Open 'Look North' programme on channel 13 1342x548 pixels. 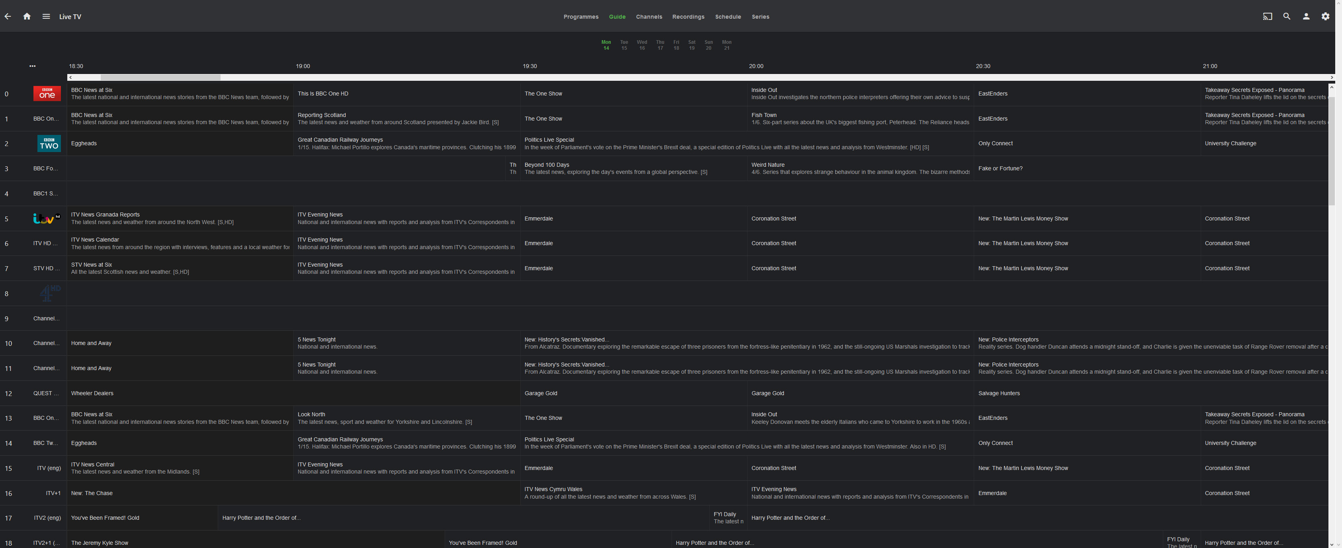tap(407, 418)
